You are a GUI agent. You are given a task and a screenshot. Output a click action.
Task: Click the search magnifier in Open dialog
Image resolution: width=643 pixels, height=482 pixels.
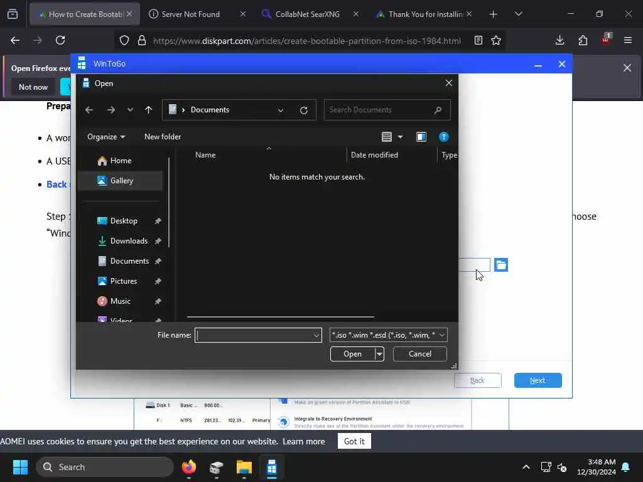click(438, 110)
